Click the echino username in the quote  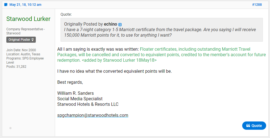(x=110, y=24)
